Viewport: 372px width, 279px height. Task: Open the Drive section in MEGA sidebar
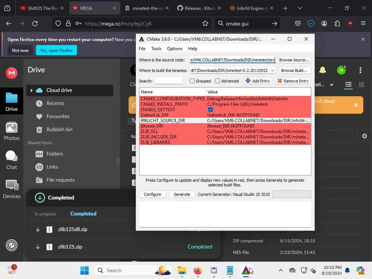(11, 102)
